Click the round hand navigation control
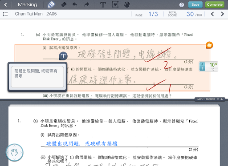This screenshot has width=228, height=166. click(x=15, y=152)
